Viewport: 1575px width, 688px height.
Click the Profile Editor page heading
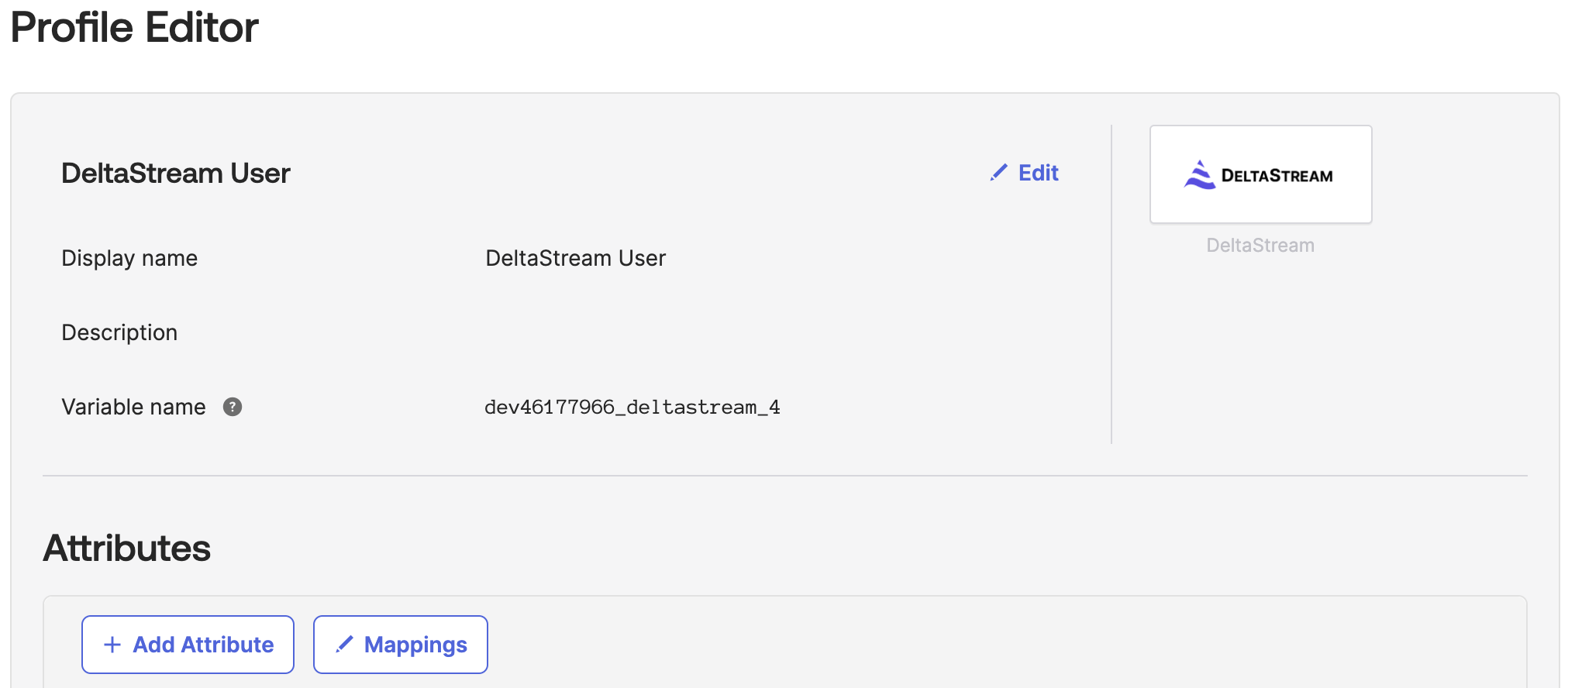pos(134,28)
